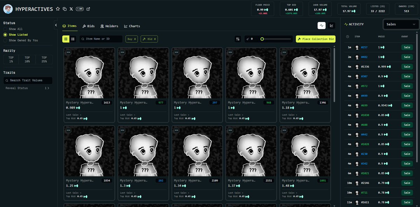Open options menu on item 1346 card

coord(285,52)
